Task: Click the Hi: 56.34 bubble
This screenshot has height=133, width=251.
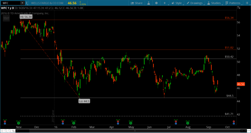Action: 26,17
